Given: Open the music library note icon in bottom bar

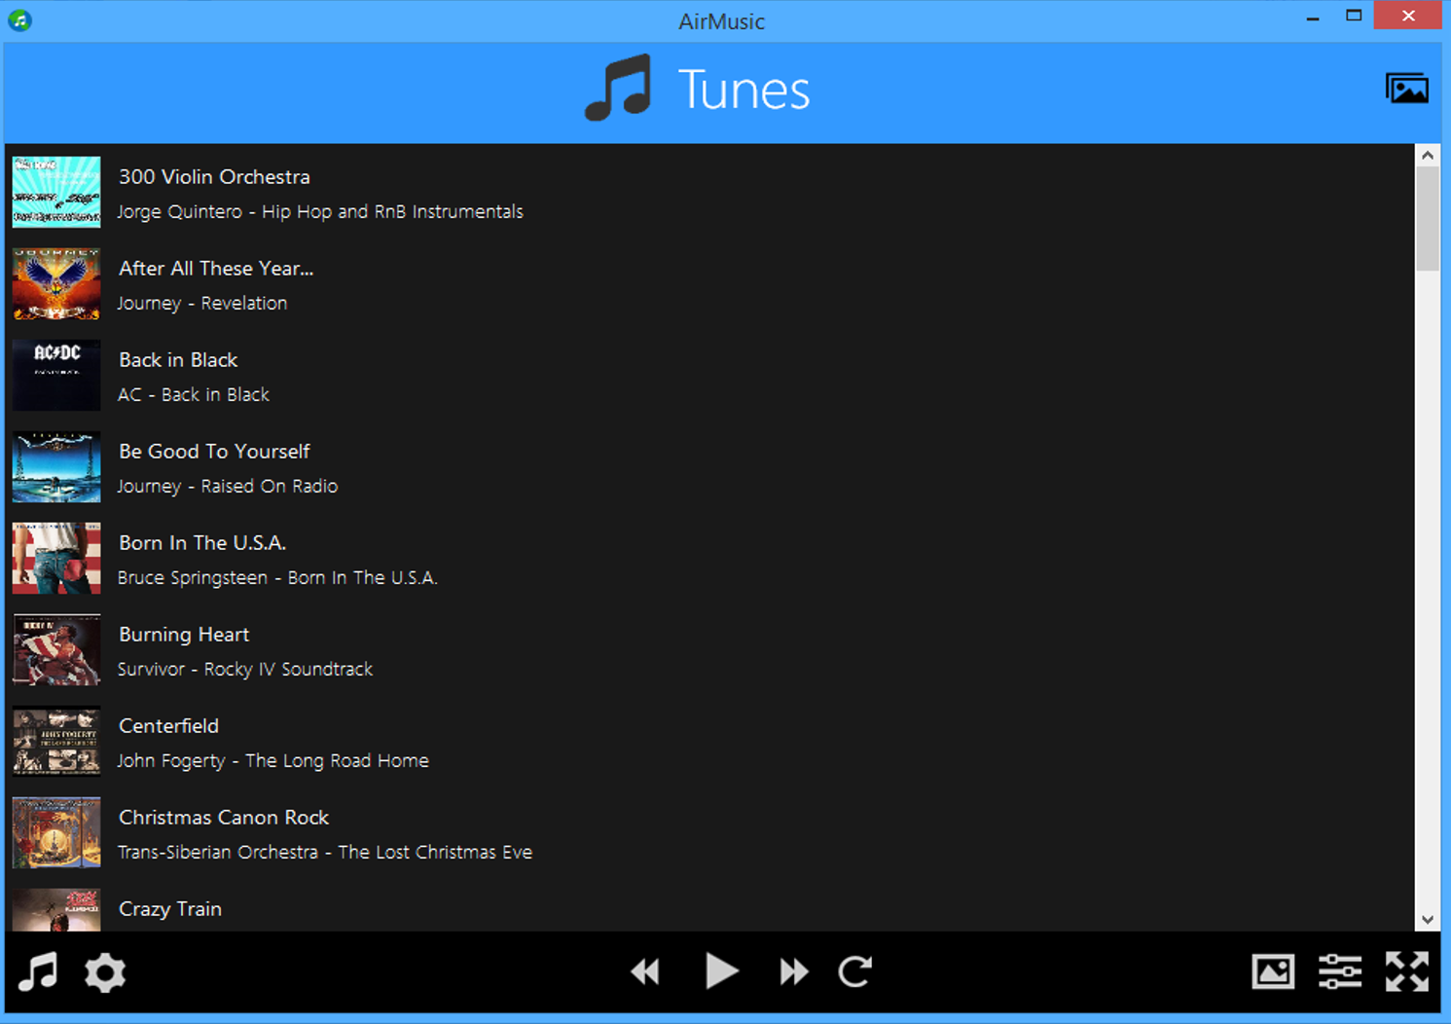Looking at the screenshot, I should click(x=38, y=971).
